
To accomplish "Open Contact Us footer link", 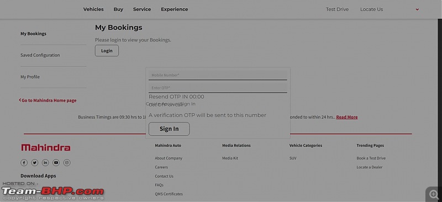I will tap(164, 176).
